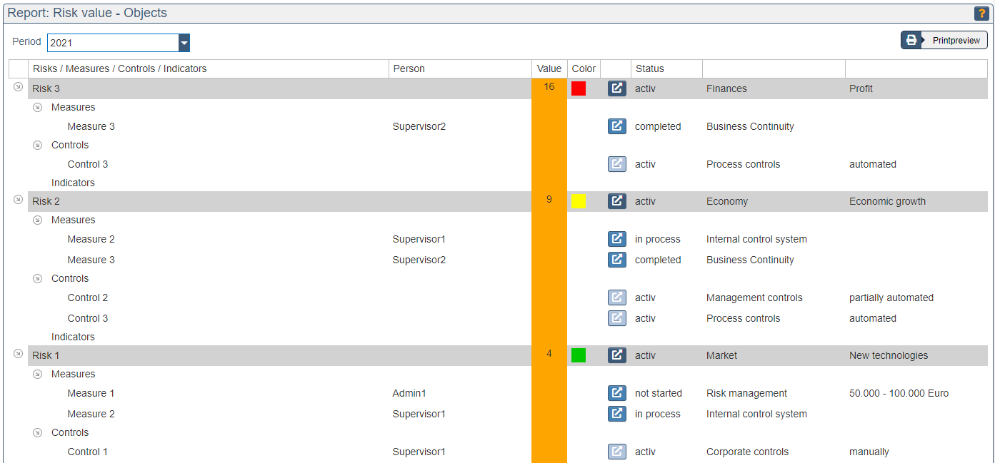The image size is (995, 463).
Task: Open Measure 3 link icon under Risk 3
Action: (x=616, y=126)
